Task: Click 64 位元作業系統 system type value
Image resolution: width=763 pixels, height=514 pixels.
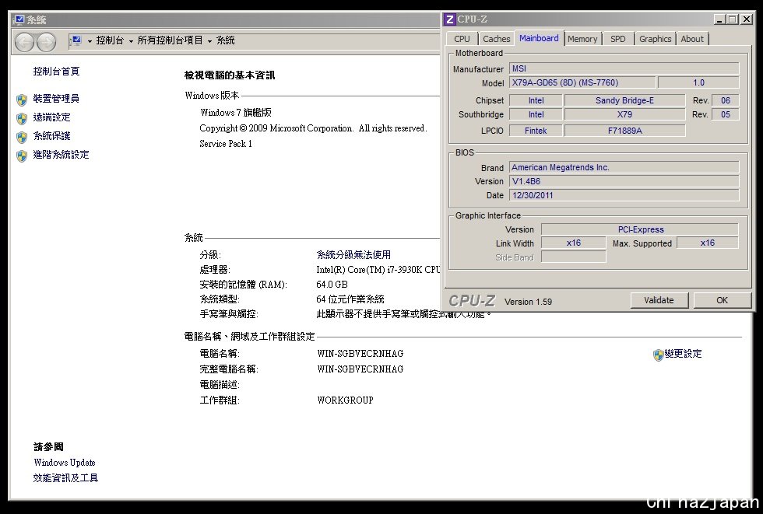Action: pyautogui.click(x=350, y=299)
